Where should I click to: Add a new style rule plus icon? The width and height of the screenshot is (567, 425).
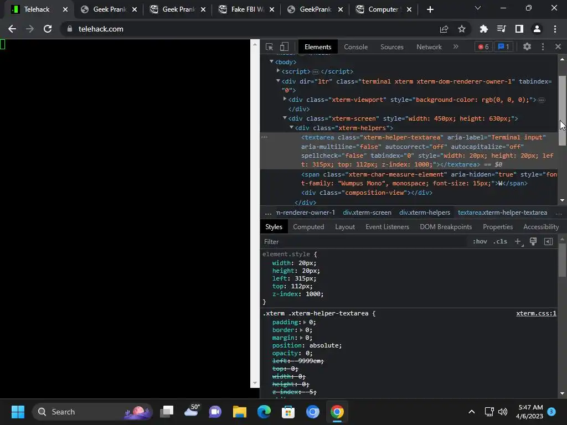point(518,241)
